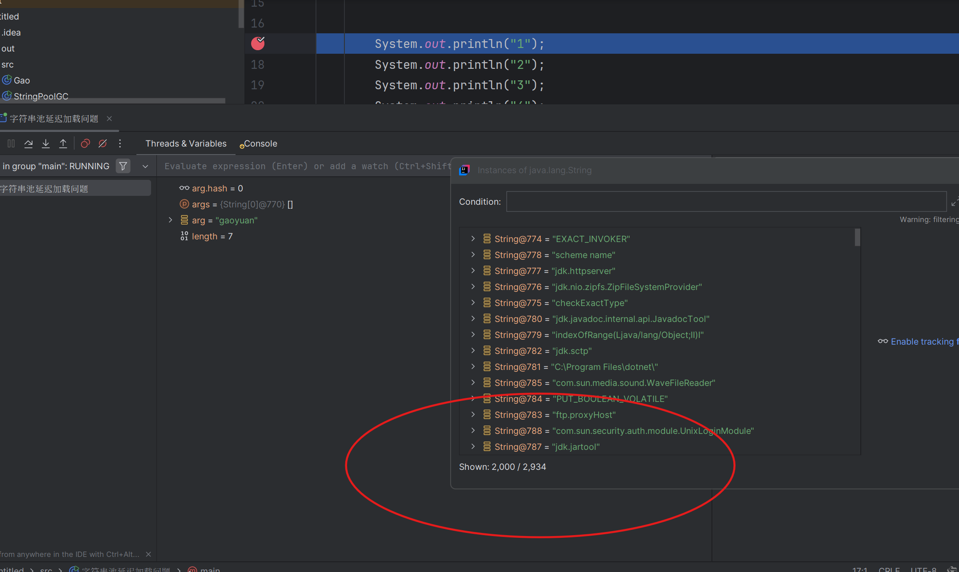Viewport: 959px width, 572px height.
Task: Toggle Mute Breakpoints icon
Action: click(103, 143)
